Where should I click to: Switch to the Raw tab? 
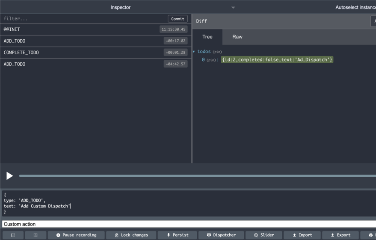click(237, 37)
